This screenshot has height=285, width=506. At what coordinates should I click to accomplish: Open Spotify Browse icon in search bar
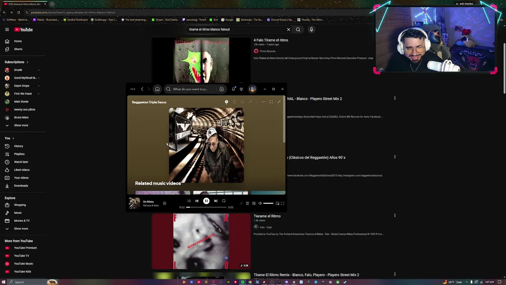coord(221,89)
